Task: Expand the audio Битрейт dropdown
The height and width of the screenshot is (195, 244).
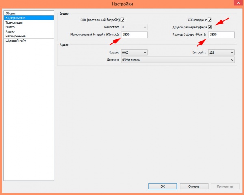Action: 221,52
